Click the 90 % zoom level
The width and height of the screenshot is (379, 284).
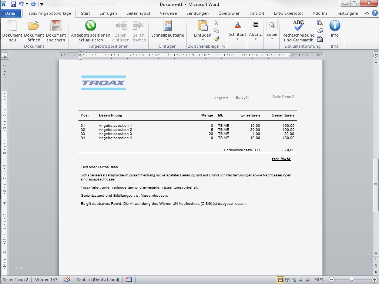(319, 280)
